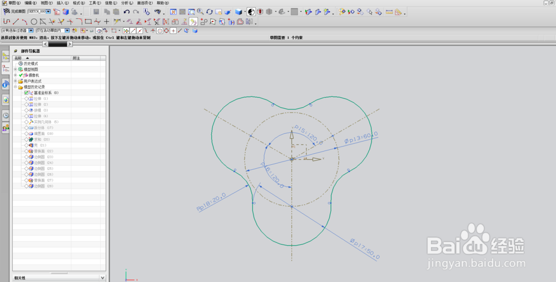
Task: Toggle the snap end point option
Action: coord(133,31)
